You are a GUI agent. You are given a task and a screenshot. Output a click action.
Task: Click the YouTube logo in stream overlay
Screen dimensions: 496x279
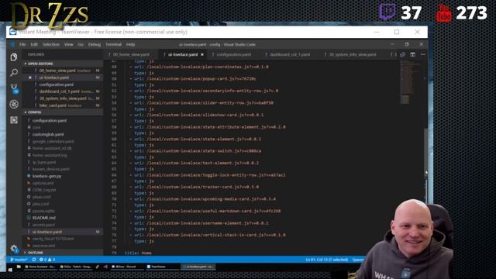pyautogui.click(x=444, y=13)
